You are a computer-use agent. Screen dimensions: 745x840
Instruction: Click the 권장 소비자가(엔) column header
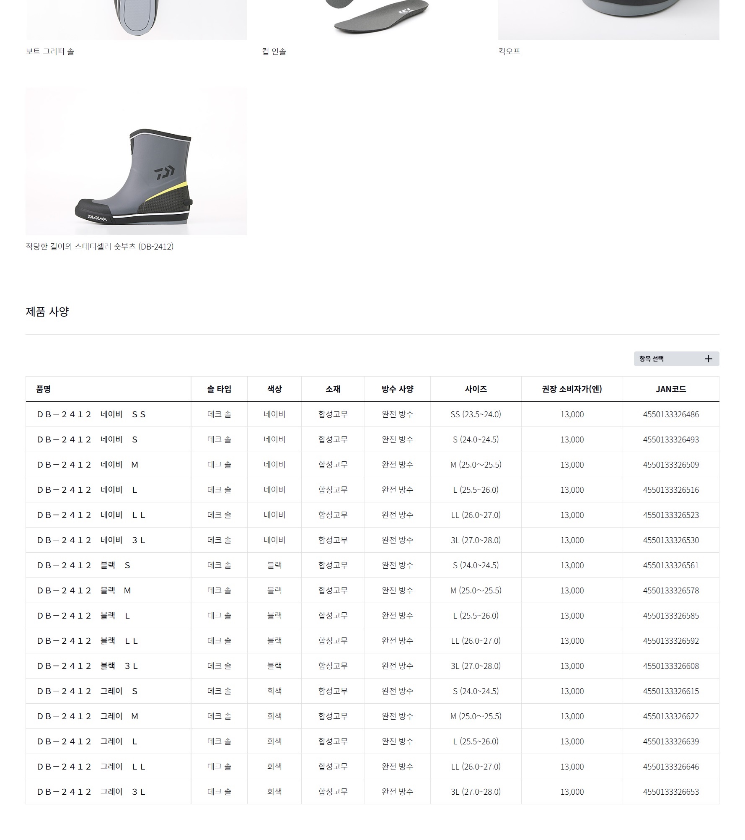point(572,389)
